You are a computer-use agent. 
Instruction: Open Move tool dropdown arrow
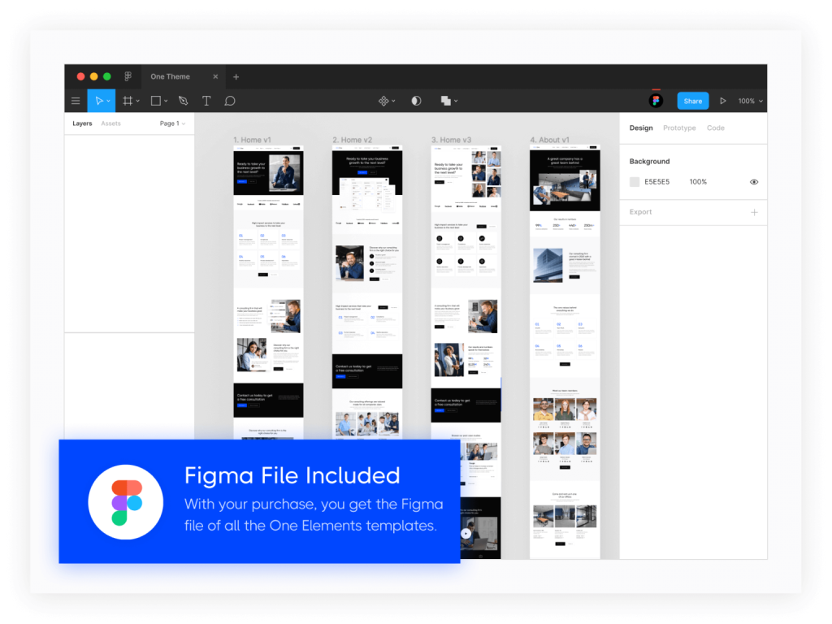coord(109,101)
